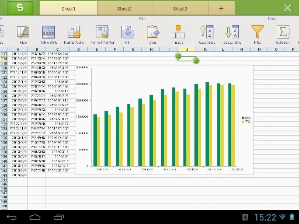Click the yellow series legend entry
This screenshot has width=299, height=224.
tap(246, 122)
